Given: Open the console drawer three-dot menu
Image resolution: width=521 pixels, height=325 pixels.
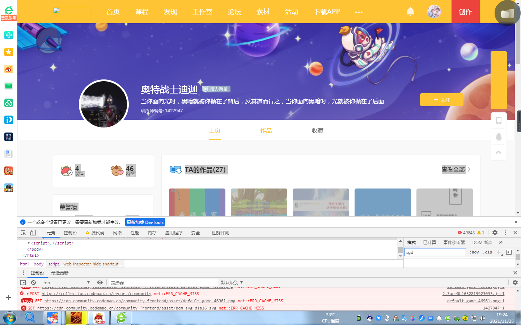Looking at the screenshot, I should [x=23, y=273].
